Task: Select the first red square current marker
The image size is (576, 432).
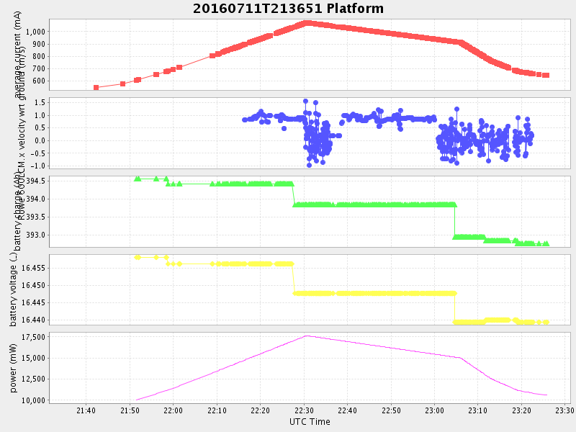Action: [x=96, y=88]
